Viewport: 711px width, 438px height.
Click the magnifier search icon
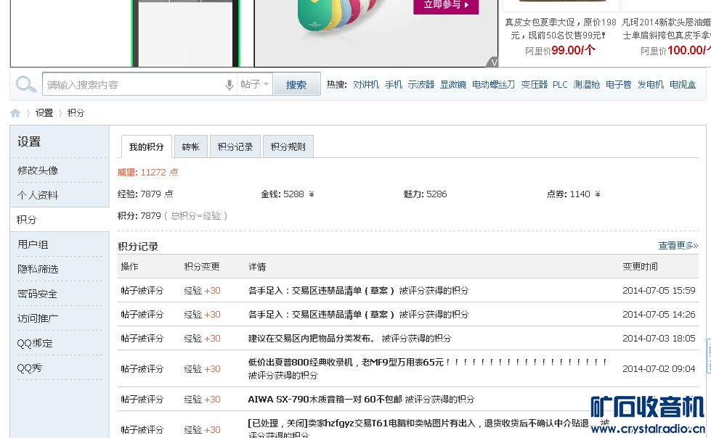(x=26, y=84)
